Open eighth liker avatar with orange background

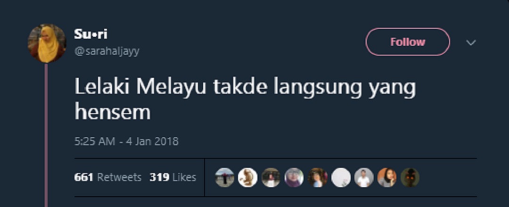pyautogui.click(x=387, y=177)
